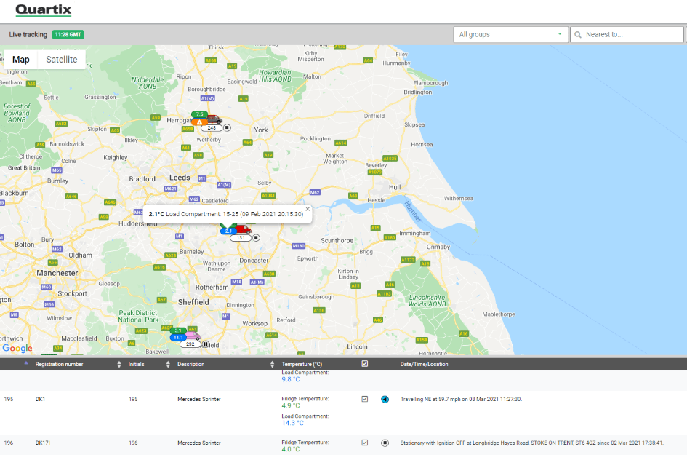Click the Manchester label on the map
The height and width of the screenshot is (460, 687).
point(57,273)
